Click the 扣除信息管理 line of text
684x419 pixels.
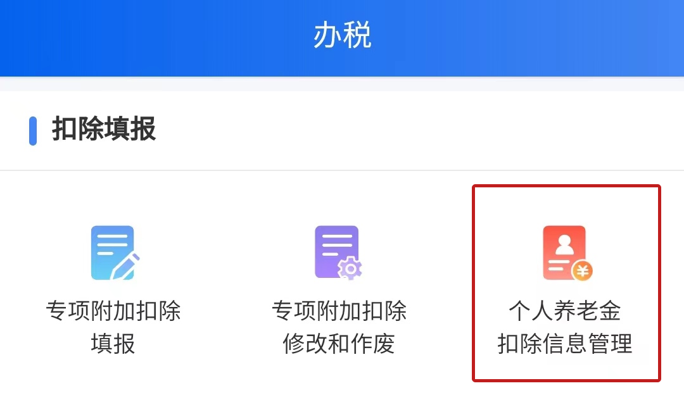[565, 344]
